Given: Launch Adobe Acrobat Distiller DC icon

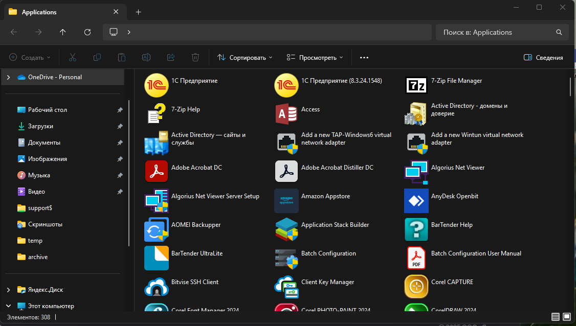Looking at the screenshot, I should coord(286,171).
